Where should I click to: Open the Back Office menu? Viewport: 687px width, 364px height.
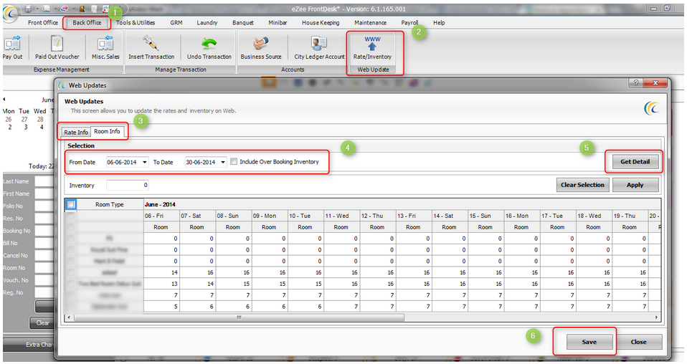[87, 23]
